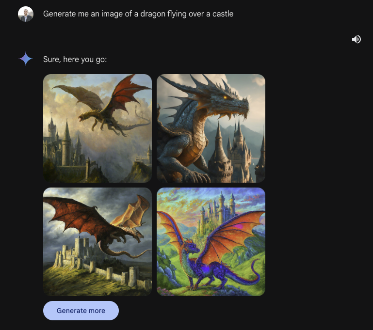Open the close-up gray dragon image

click(211, 128)
